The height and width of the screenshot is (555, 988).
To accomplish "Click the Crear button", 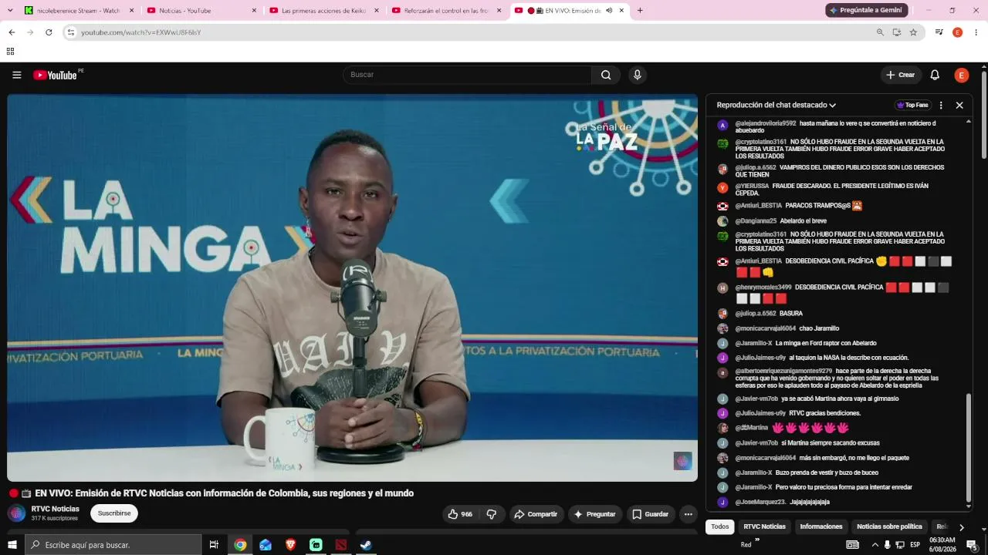I will coord(901,75).
